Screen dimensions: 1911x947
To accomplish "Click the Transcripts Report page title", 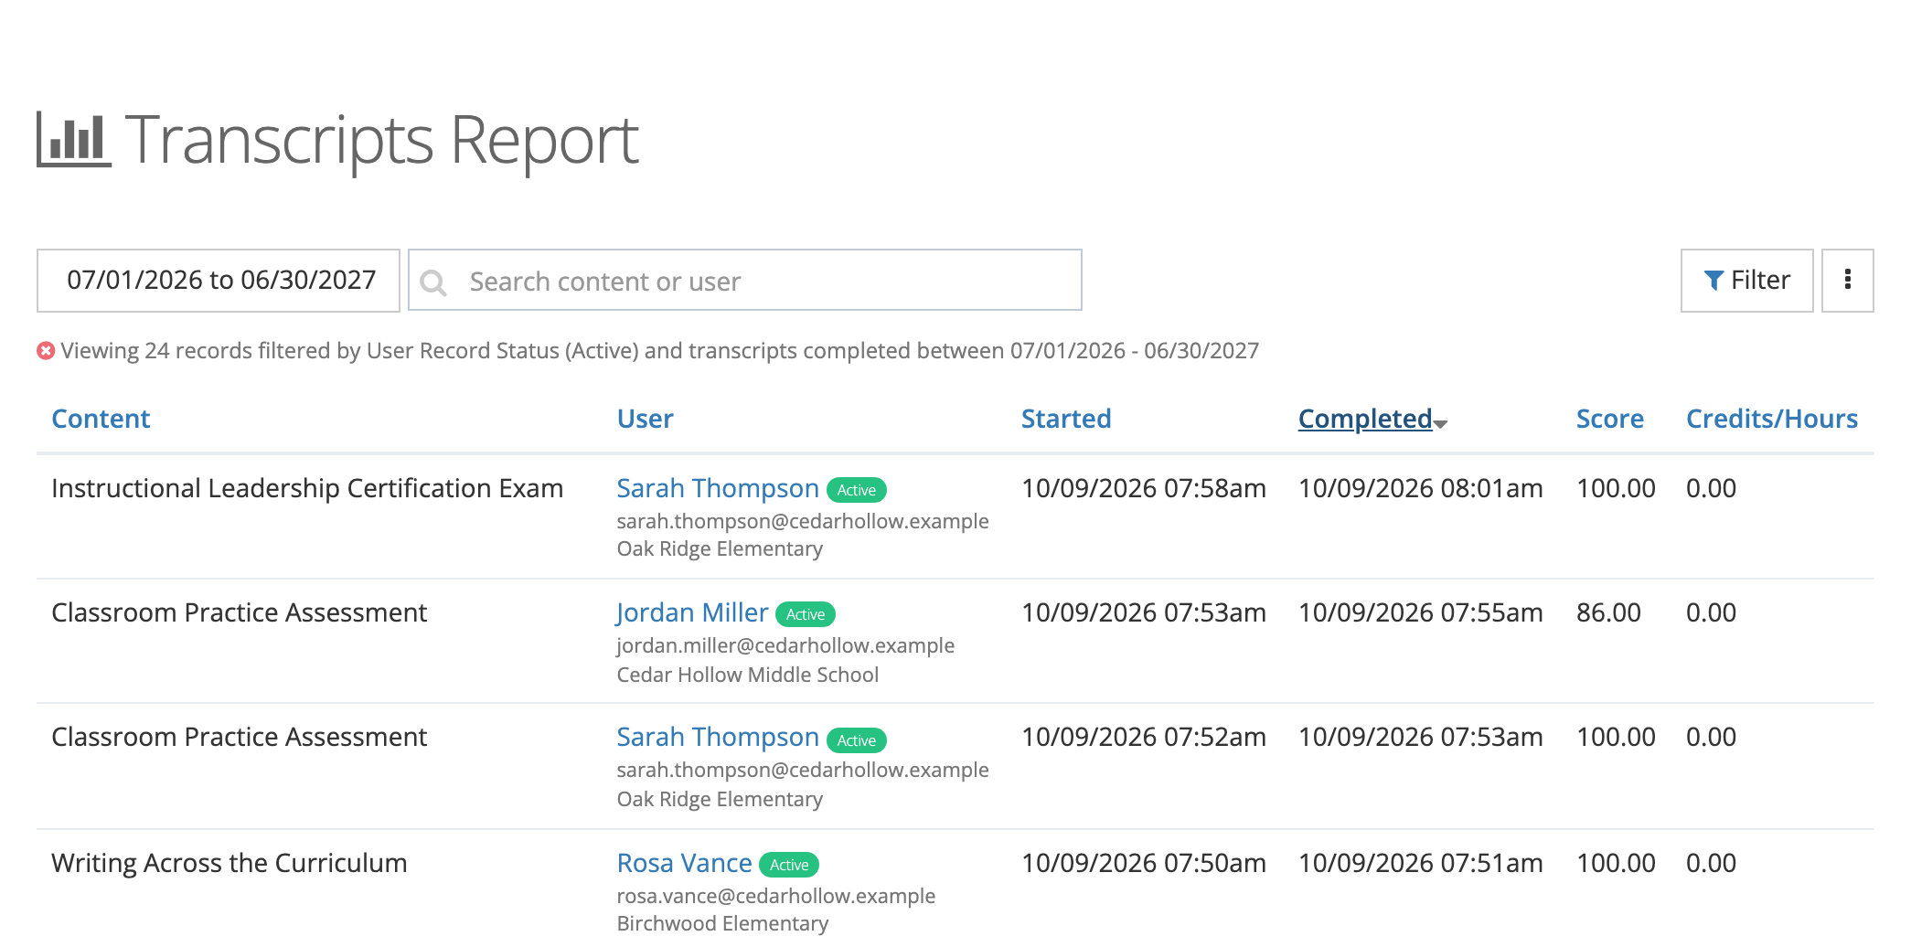I will [x=381, y=141].
